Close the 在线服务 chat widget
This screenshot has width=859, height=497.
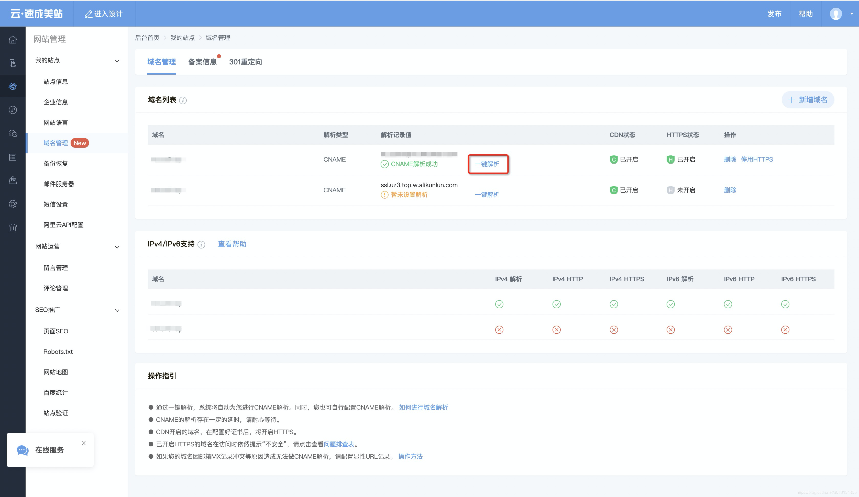click(83, 443)
